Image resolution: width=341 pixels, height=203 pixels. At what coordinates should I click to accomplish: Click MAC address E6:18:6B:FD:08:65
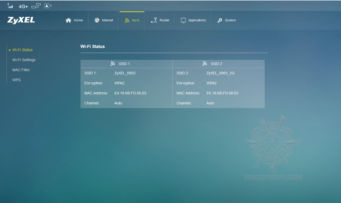[222, 93]
